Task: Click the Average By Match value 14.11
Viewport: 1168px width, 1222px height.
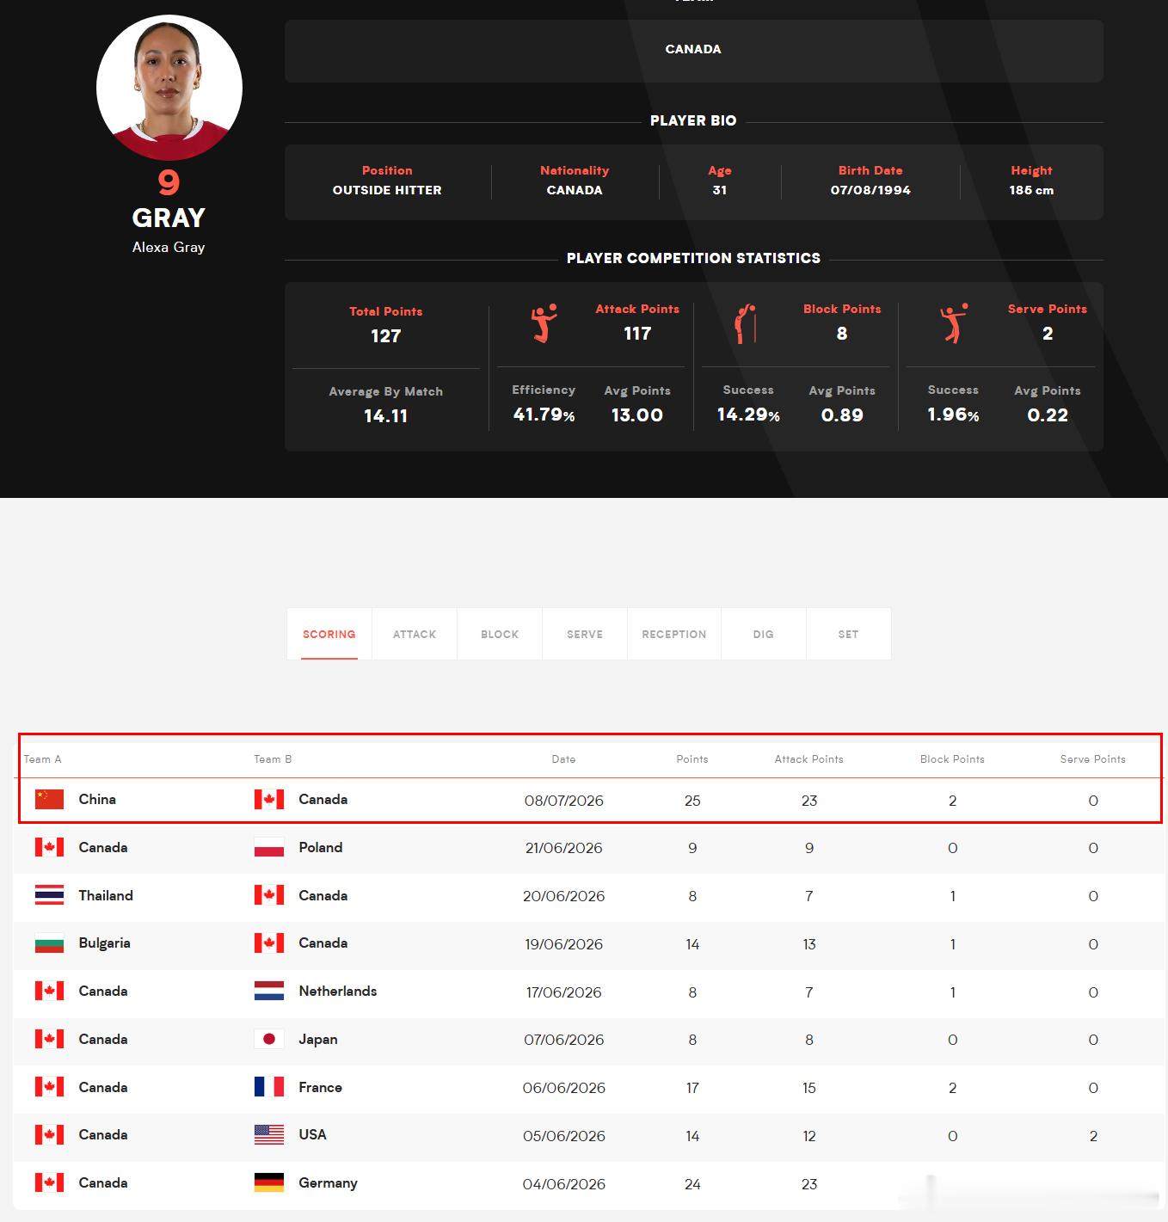Action: [386, 416]
